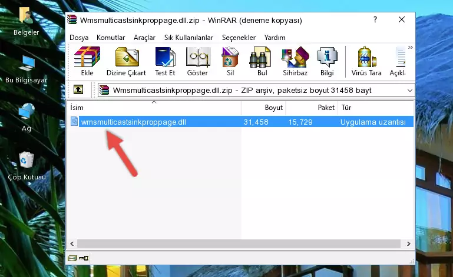453x277 pixels.
Task: Click the drive icon in status bar
Action: coord(72,258)
